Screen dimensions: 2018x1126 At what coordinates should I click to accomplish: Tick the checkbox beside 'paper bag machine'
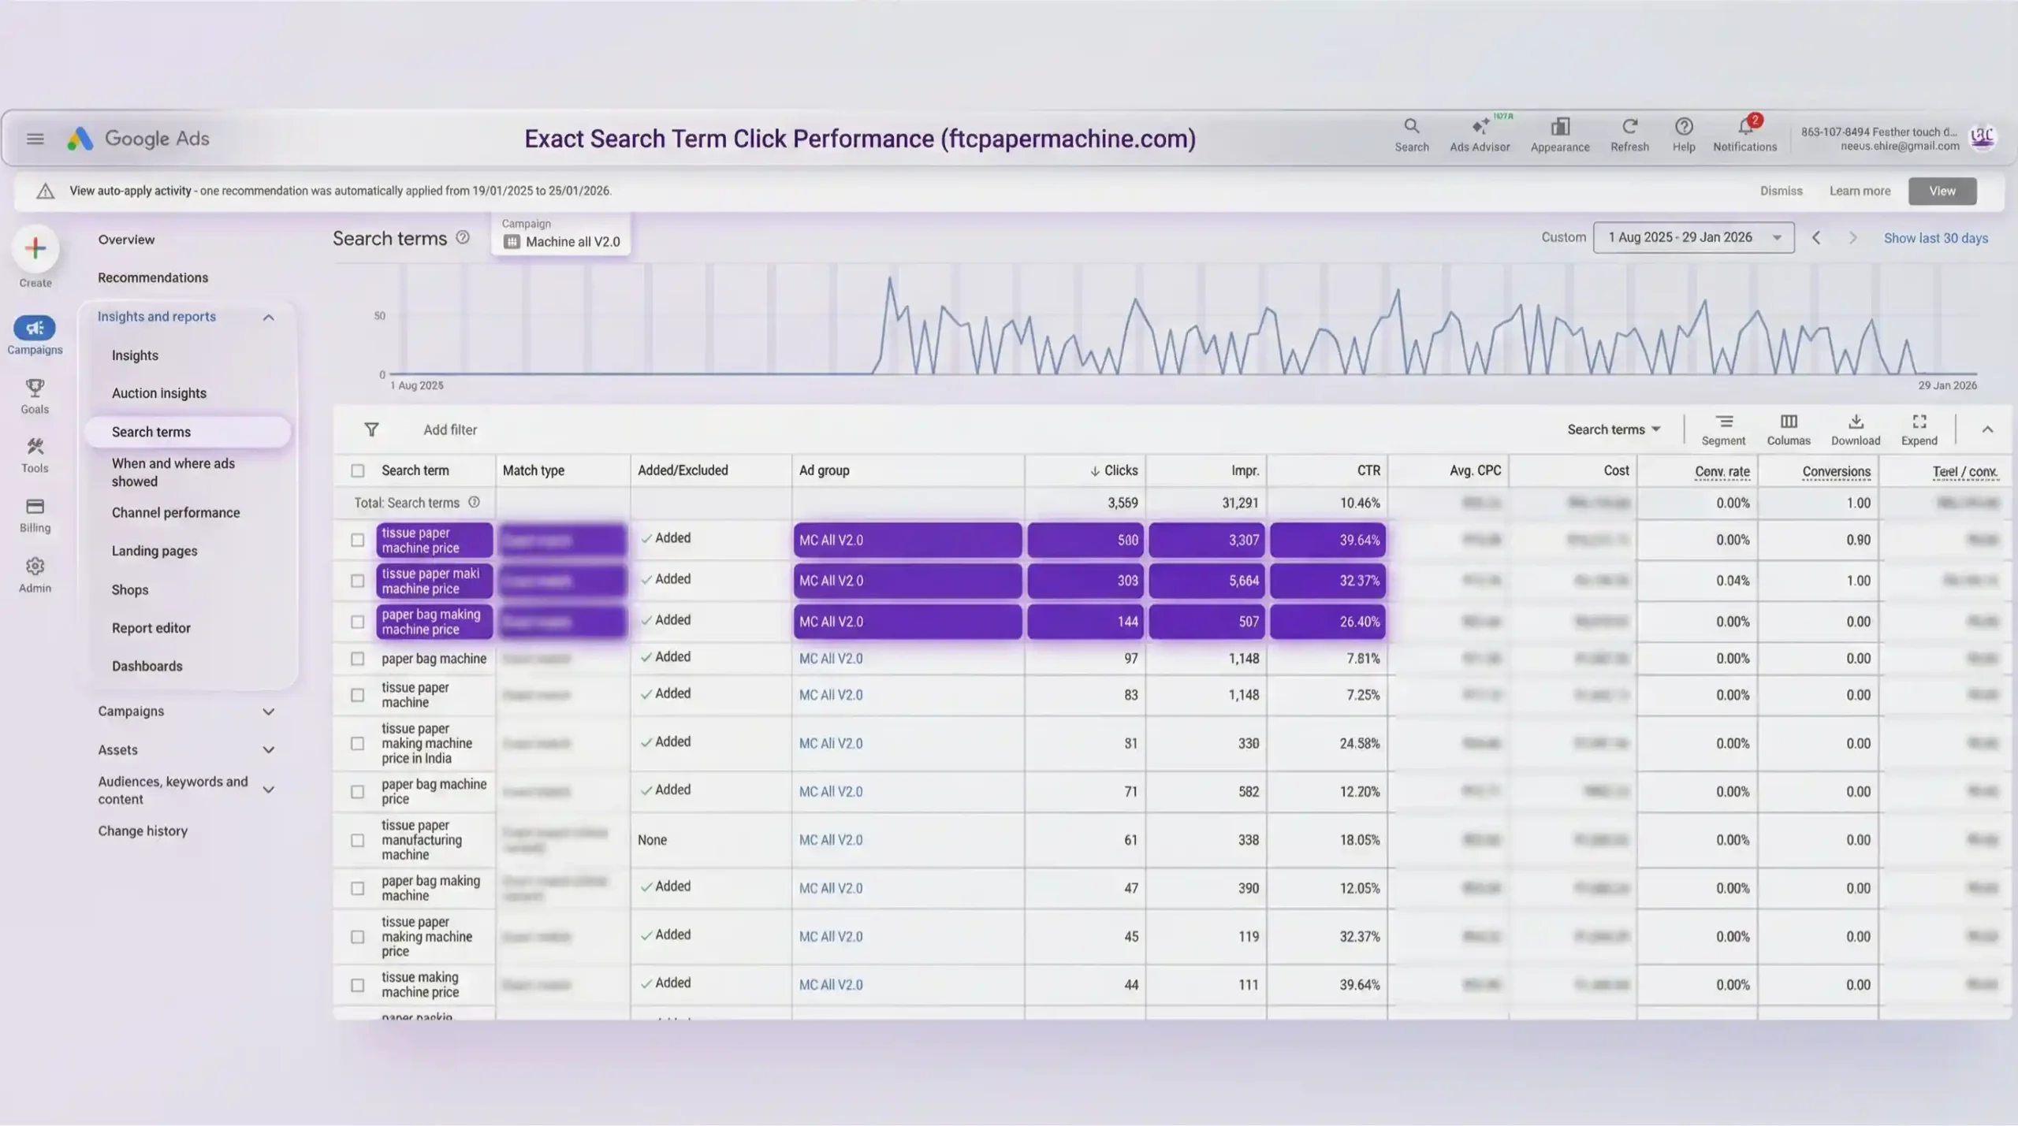tap(357, 659)
